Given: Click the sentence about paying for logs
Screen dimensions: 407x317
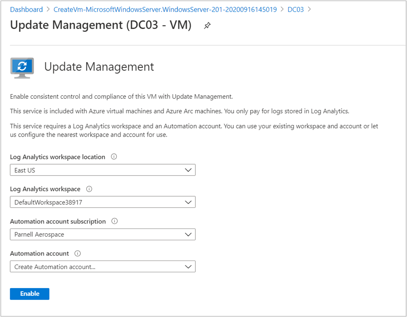Looking at the screenshot, I should click(x=287, y=111).
